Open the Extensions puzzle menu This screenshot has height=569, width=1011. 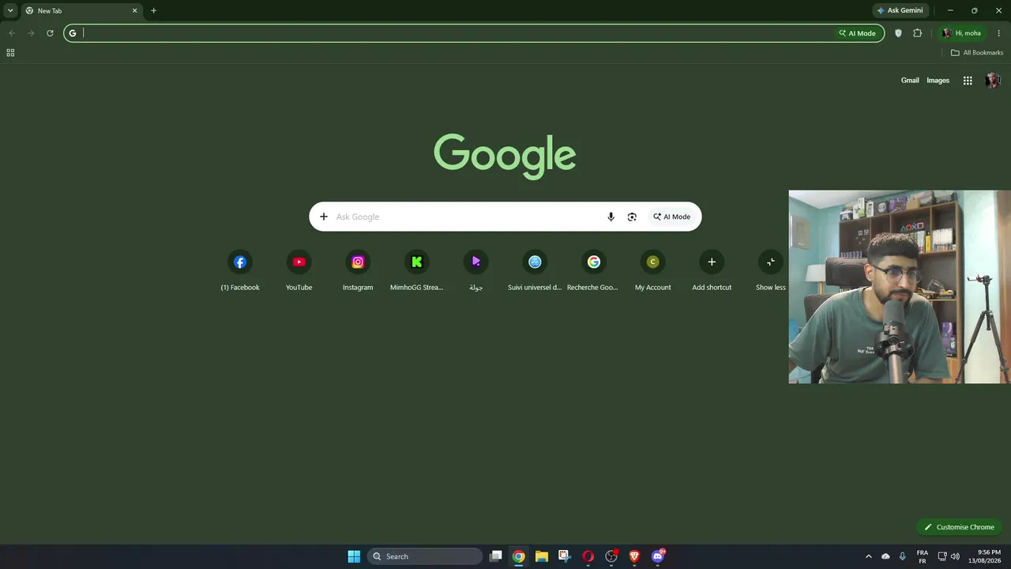[917, 33]
